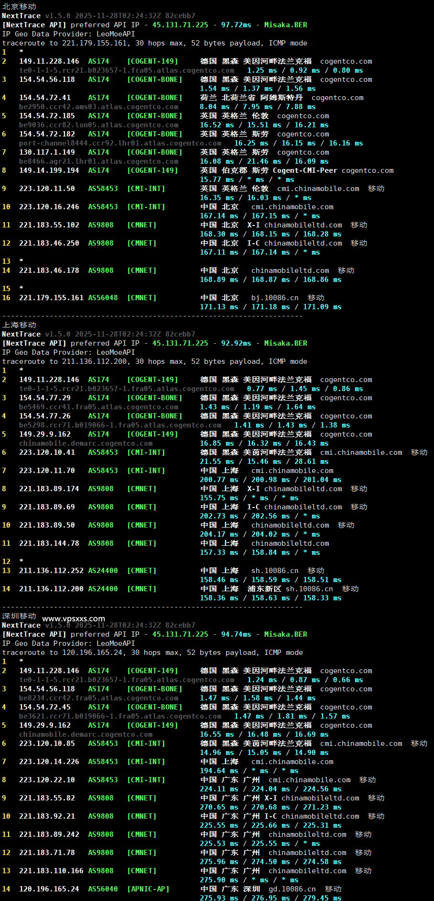Viewport: 434px width, 901px height.
Task: Select the API latency value '92.92ms'
Action: 236,343
